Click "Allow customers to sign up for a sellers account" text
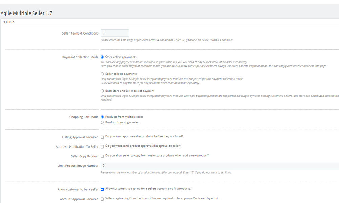Image resolution: width=339 pixels, height=203 pixels. coord(148,188)
